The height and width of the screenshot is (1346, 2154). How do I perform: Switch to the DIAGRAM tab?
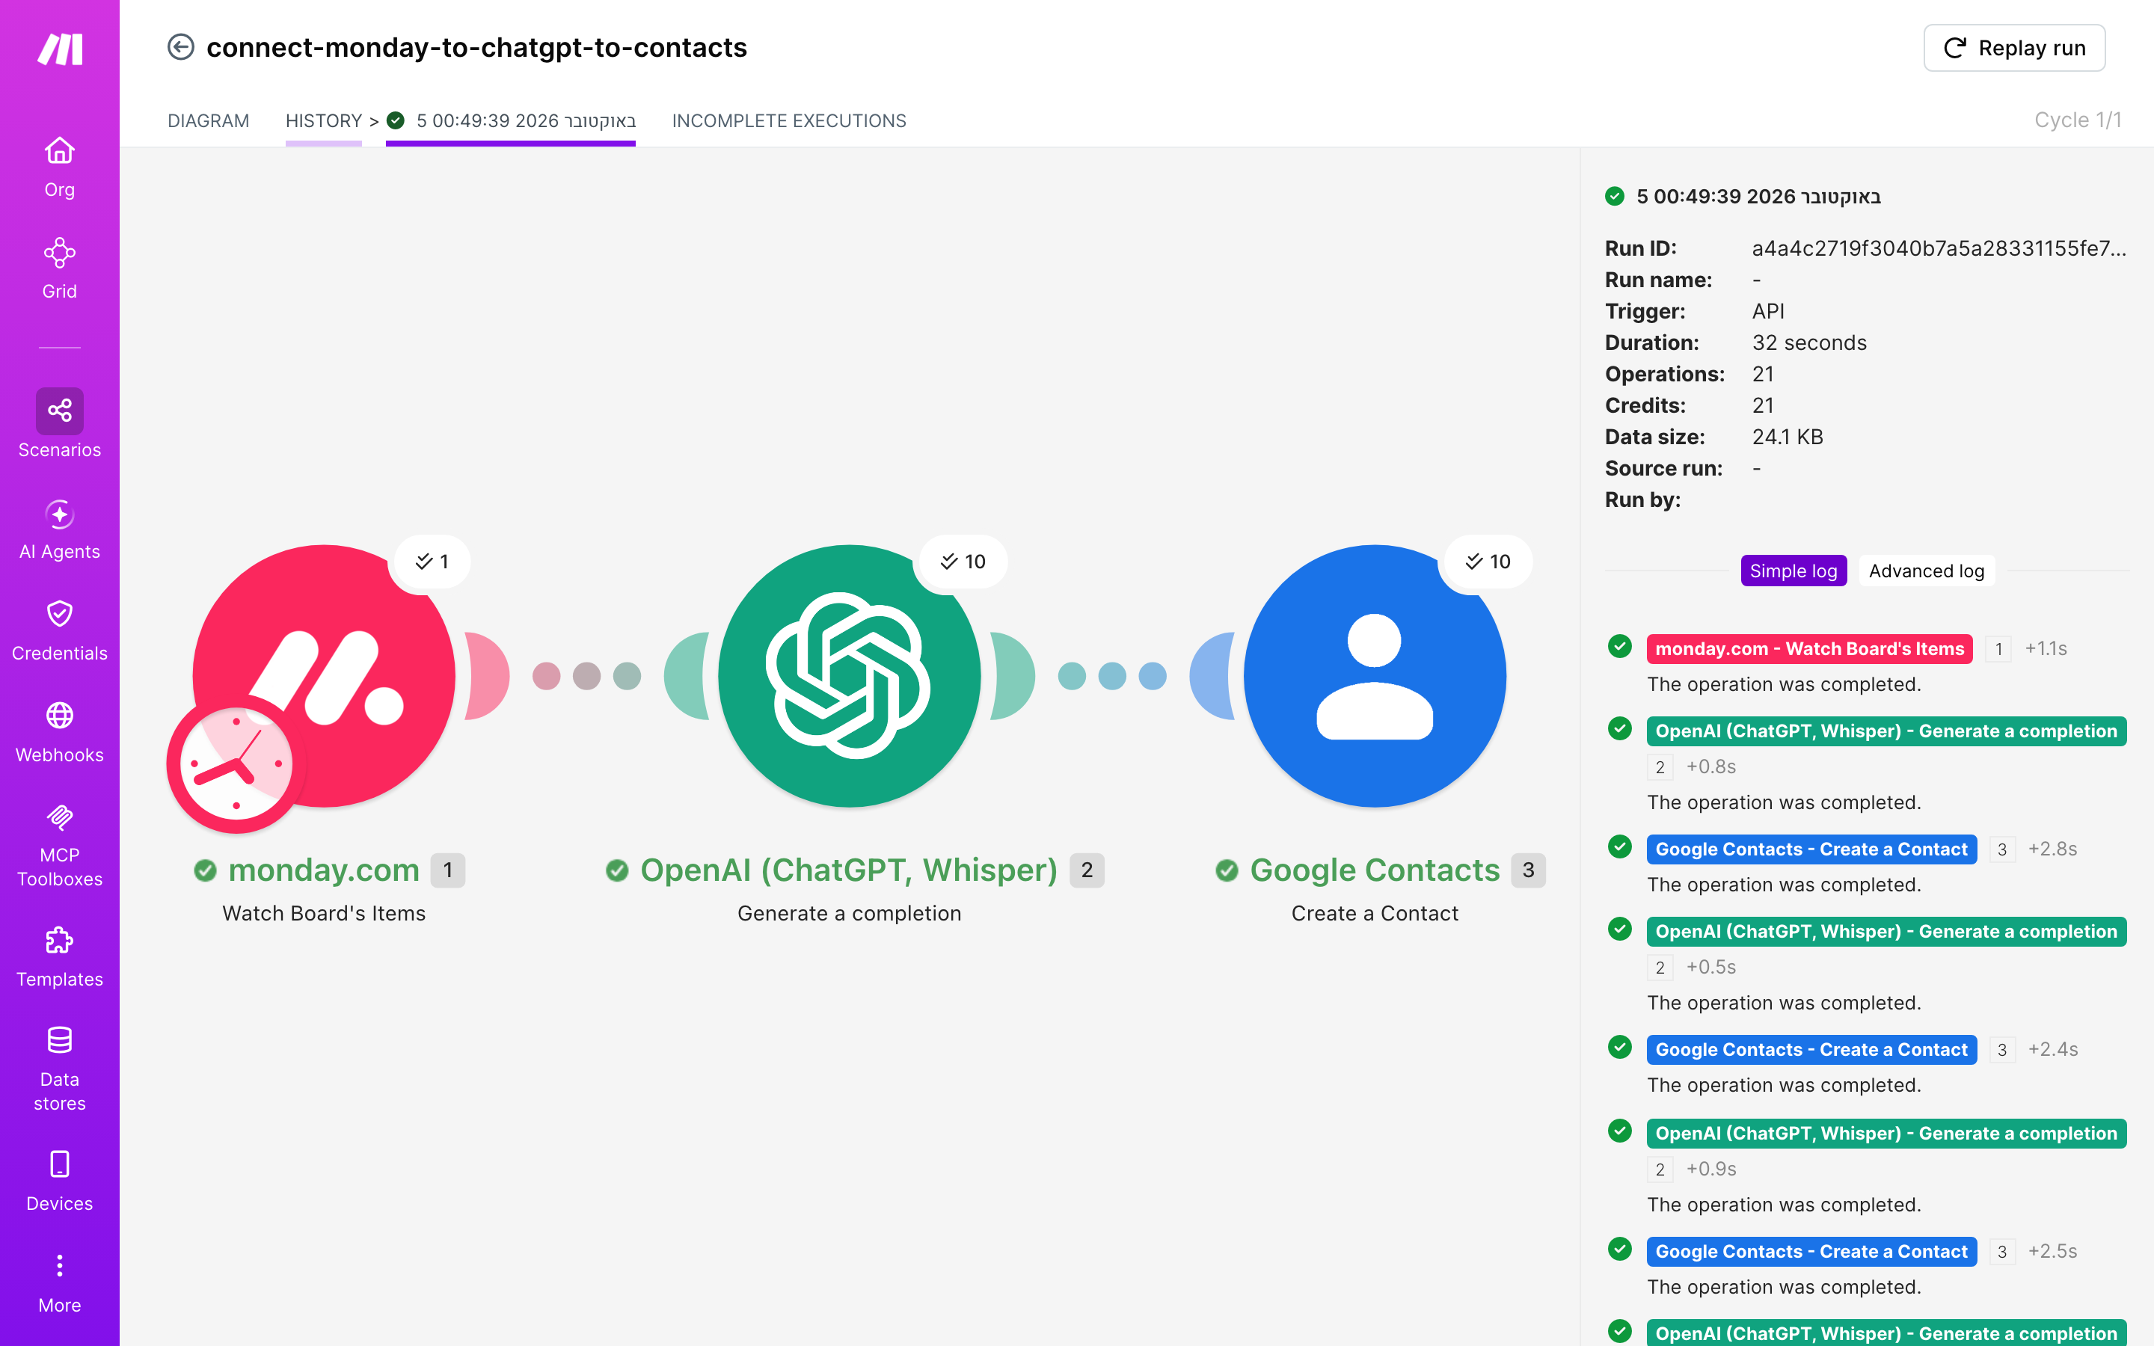(208, 120)
